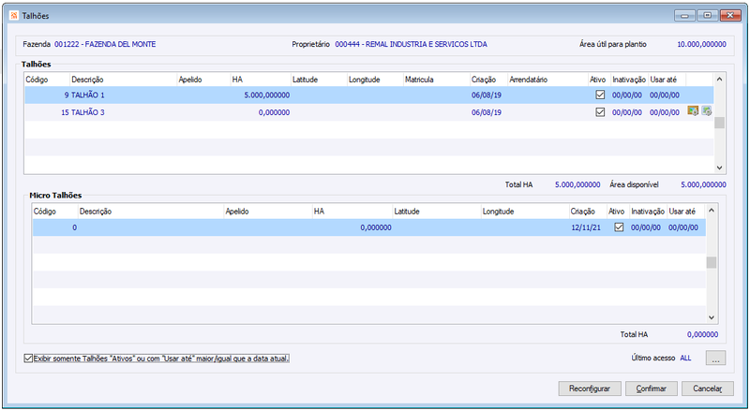The image size is (750, 410).
Task: Click 'Total HA' value 0,000000 under Micro Talhões
Action: [x=702, y=334]
